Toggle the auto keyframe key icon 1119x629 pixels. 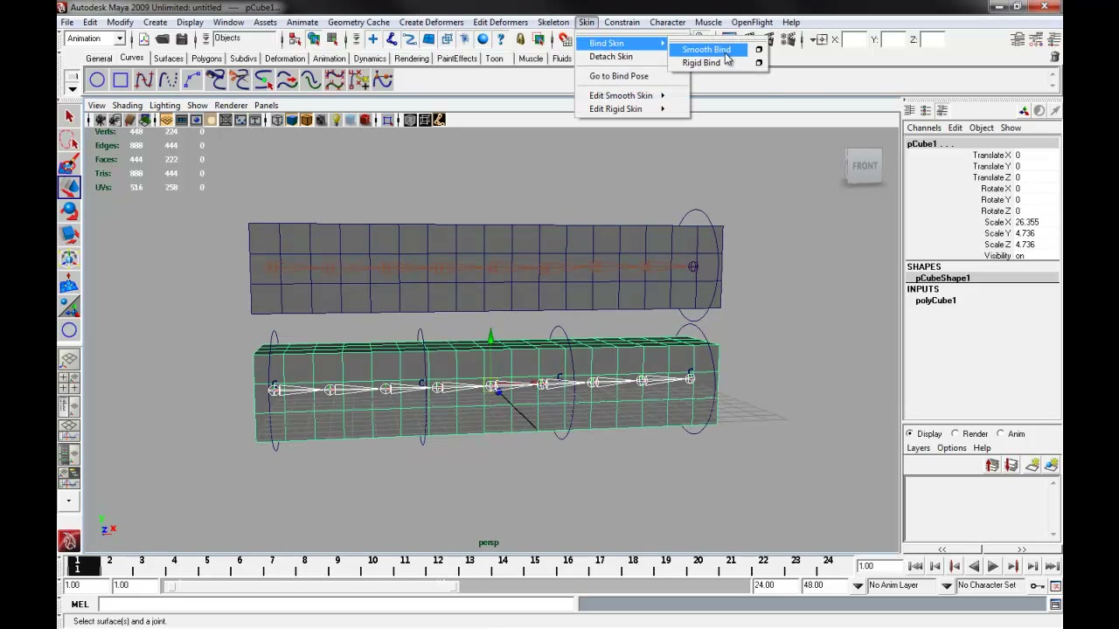click(1037, 585)
